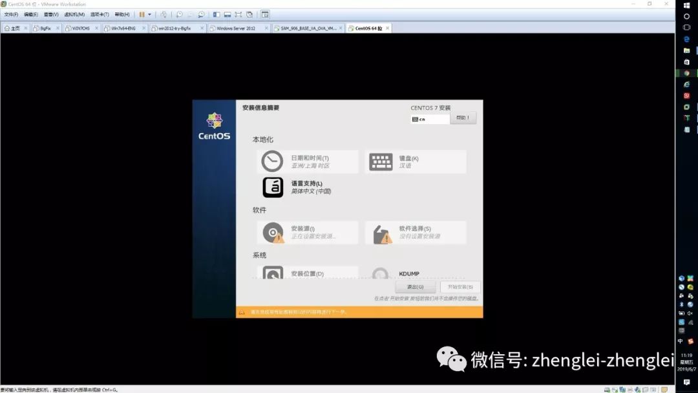
Task: Click the 开始安装(B) begin installation button
Action: tap(460, 287)
